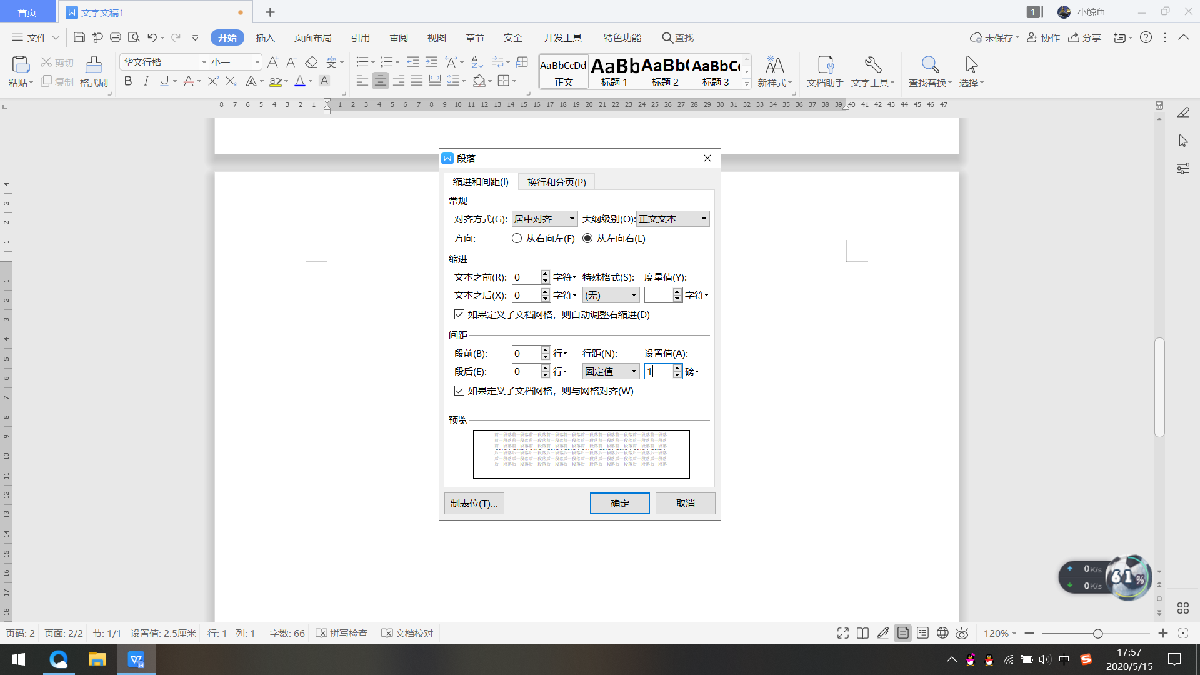Open the 插入 ribbon tab
Viewport: 1200px width, 675px height.
tap(265, 37)
